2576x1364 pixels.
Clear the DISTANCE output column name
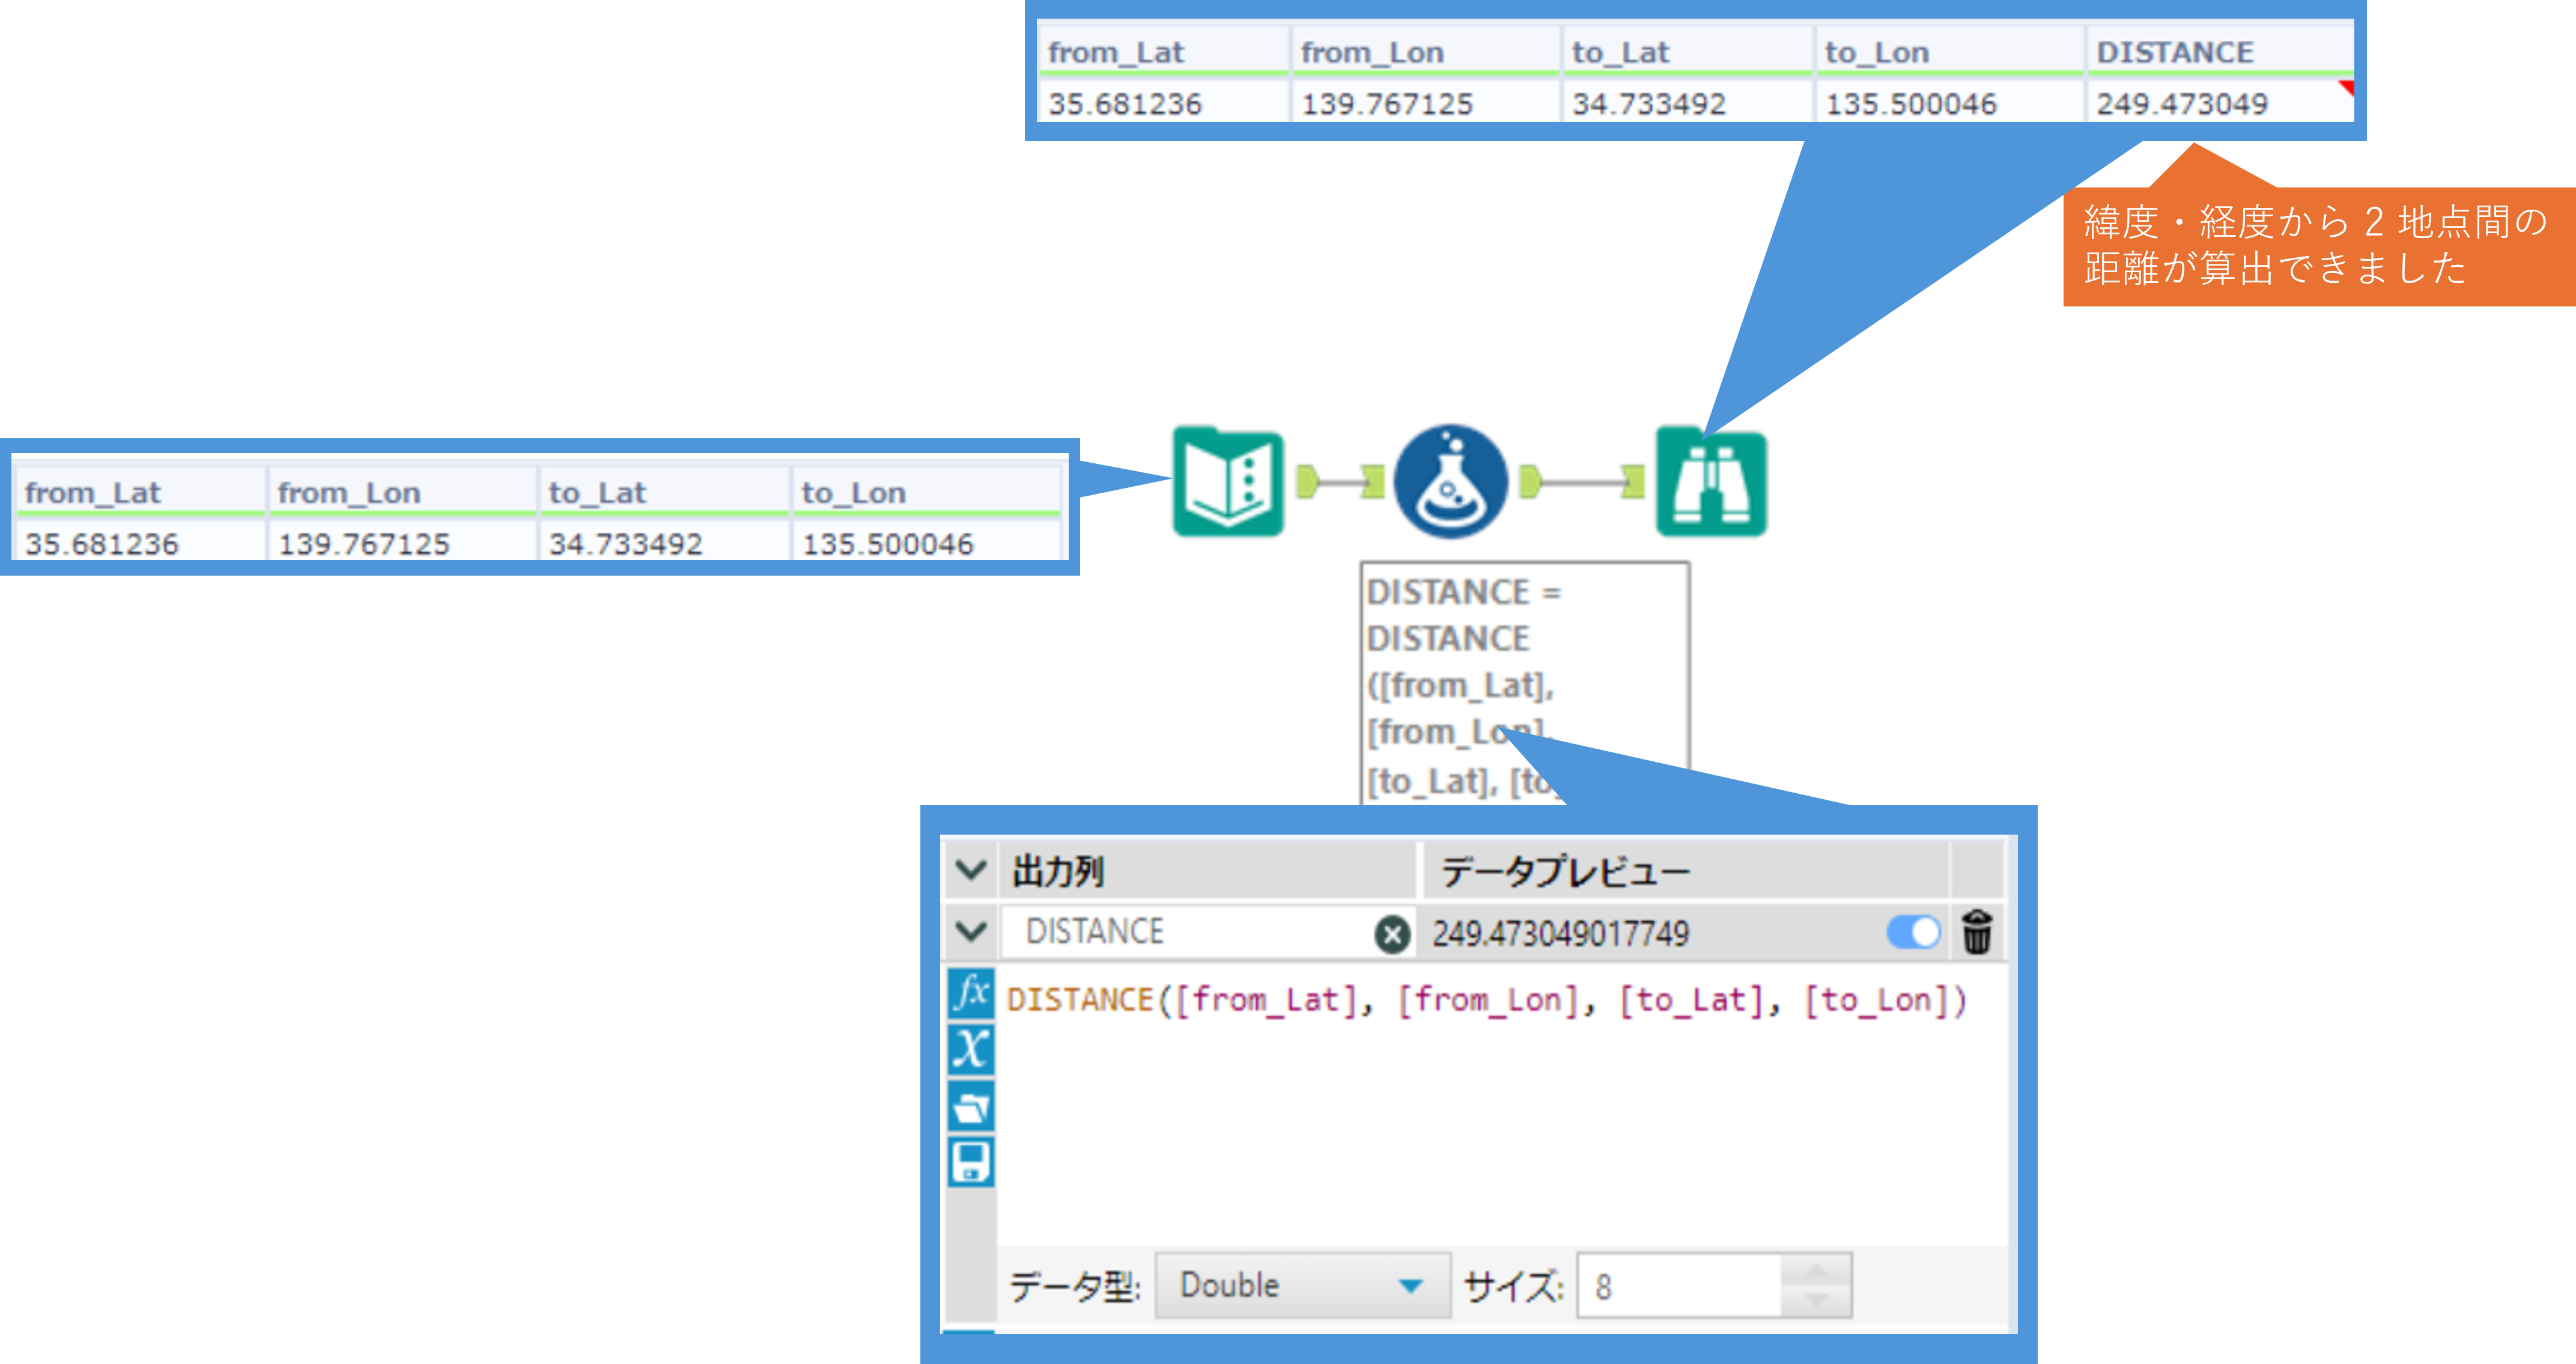[1392, 934]
